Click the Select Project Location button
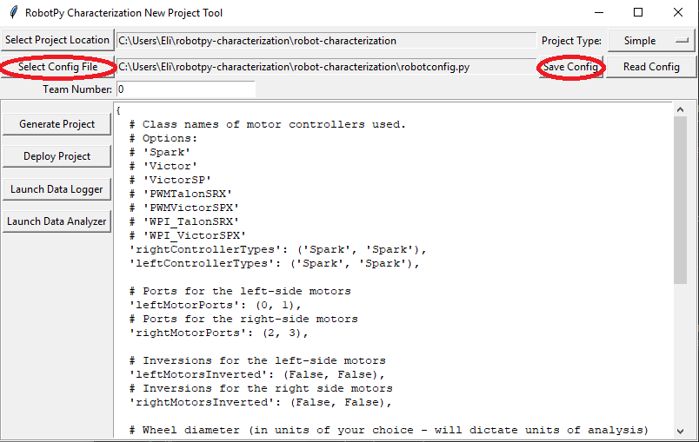 click(57, 40)
